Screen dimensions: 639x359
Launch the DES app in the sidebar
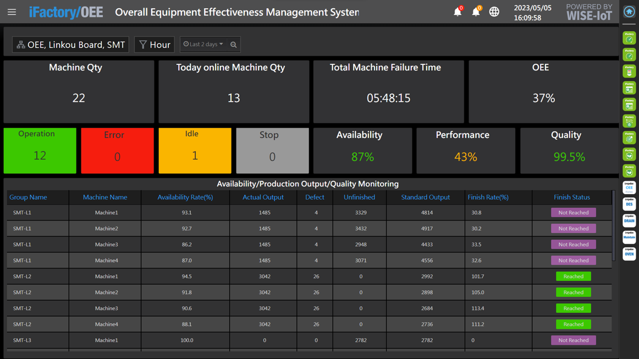(x=629, y=204)
